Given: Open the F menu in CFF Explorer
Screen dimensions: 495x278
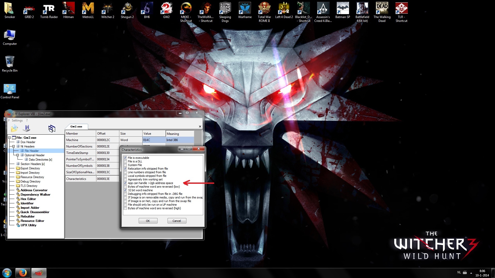Looking at the screenshot, I should coord(9,120).
